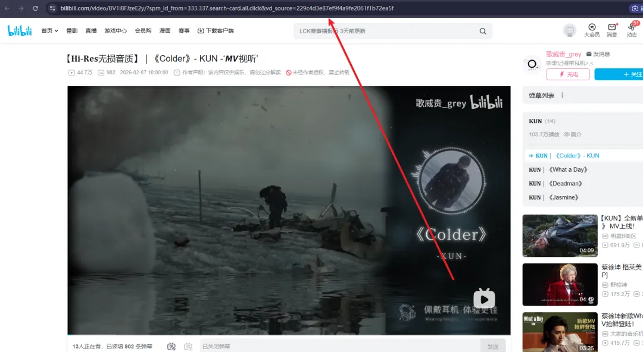Focus the LCK search input field
The width and height of the screenshot is (643, 352).
[x=385, y=31]
